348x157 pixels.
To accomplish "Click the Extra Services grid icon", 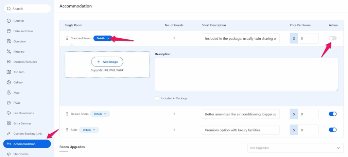I will [9, 123].
